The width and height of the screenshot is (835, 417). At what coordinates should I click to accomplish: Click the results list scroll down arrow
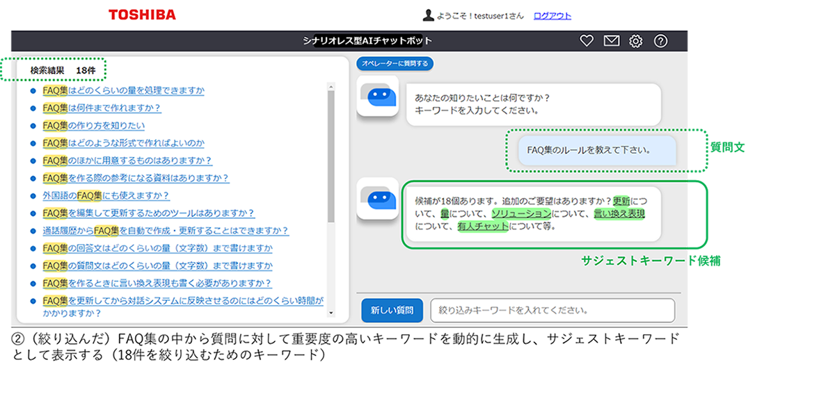point(331,313)
